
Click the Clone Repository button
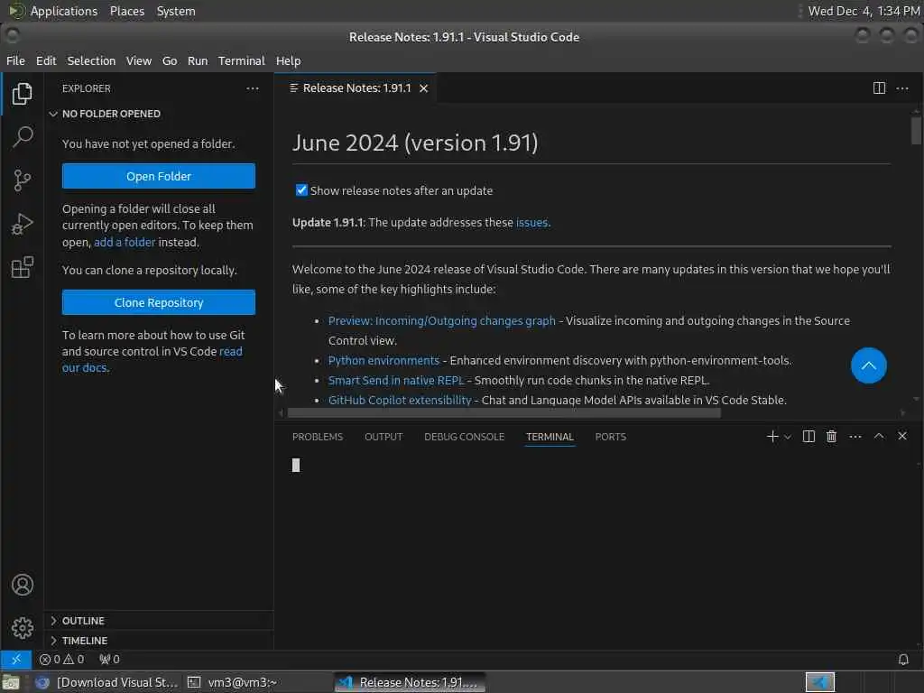click(159, 302)
